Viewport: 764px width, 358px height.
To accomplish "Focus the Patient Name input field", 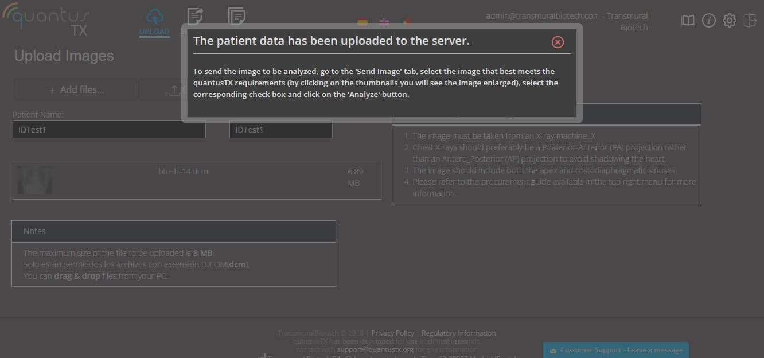I will (x=109, y=130).
